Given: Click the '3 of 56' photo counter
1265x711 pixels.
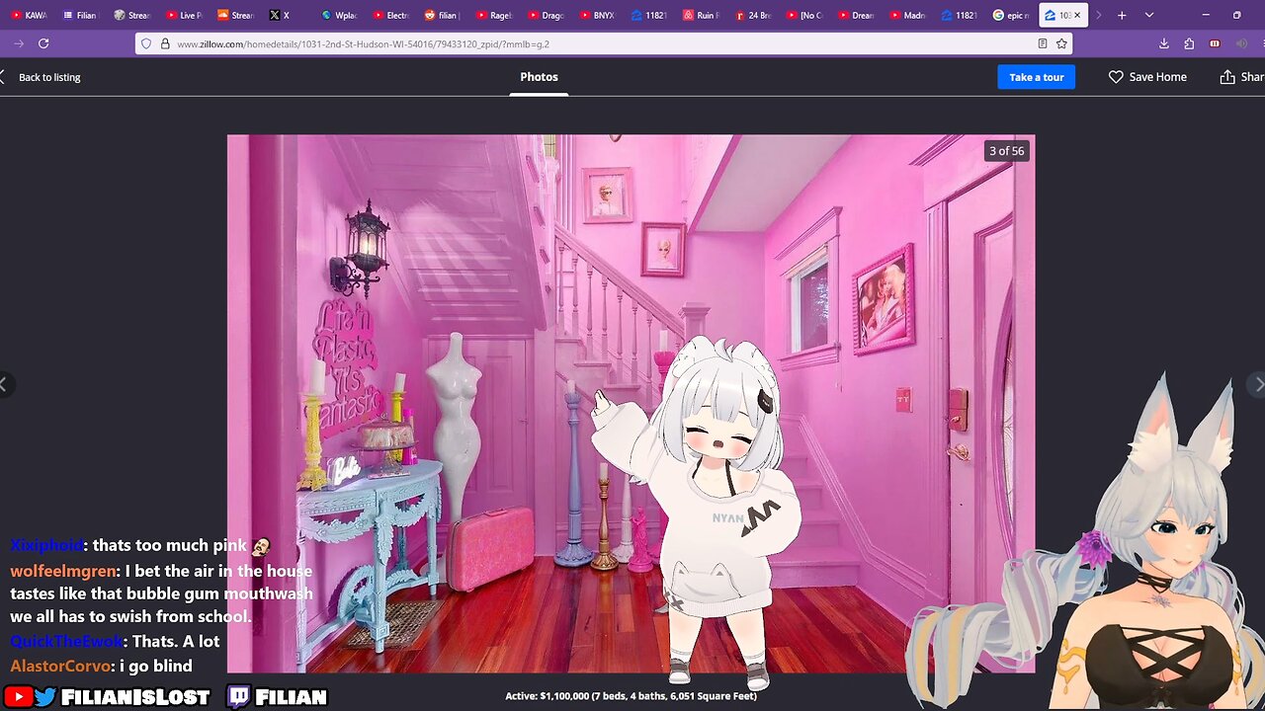Looking at the screenshot, I should click(x=1006, y=151).
